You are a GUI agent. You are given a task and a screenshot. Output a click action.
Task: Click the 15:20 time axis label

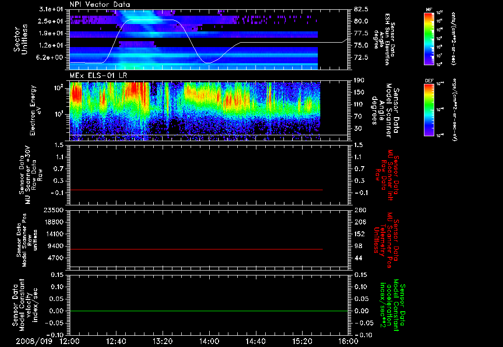[x=302, y=341]
